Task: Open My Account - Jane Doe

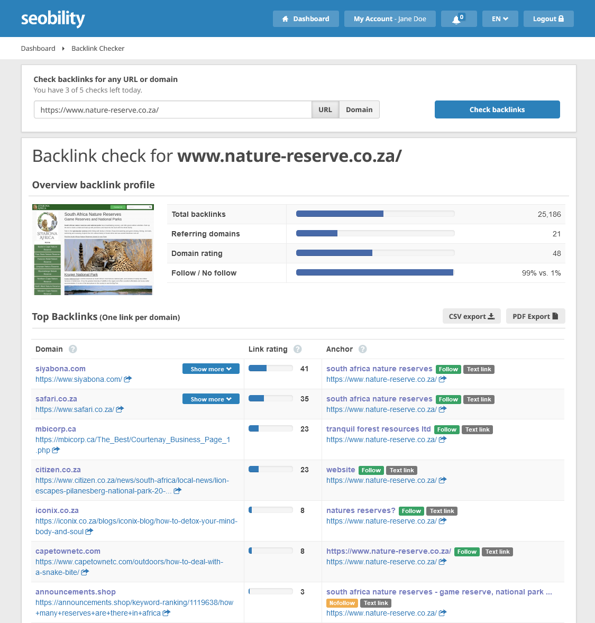Action: (390, 19)
